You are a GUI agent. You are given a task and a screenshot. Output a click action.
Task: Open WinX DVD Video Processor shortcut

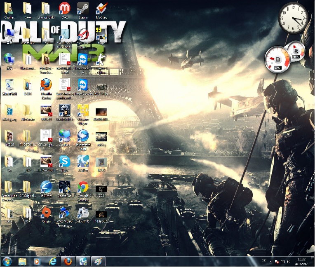tap(64, 217)
